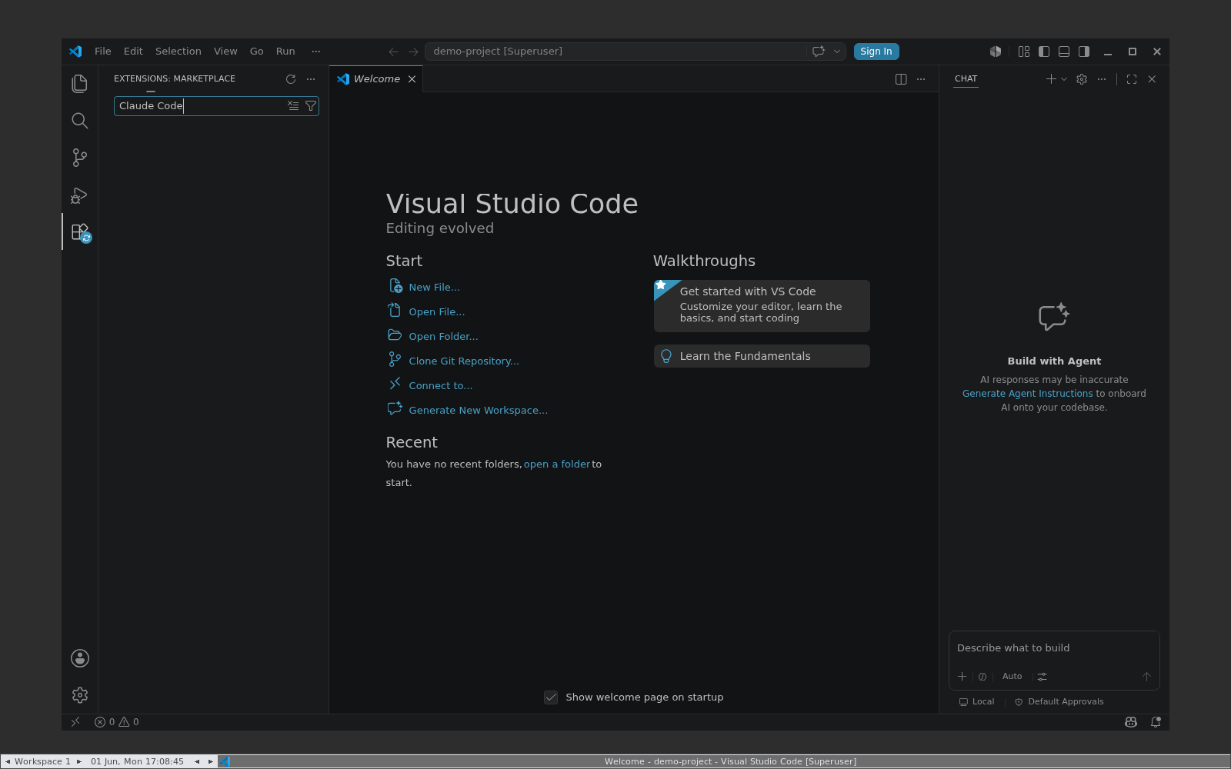Add context with plus in chat input
This screenshot has height=769, width=1231.
tap(962, 677)
